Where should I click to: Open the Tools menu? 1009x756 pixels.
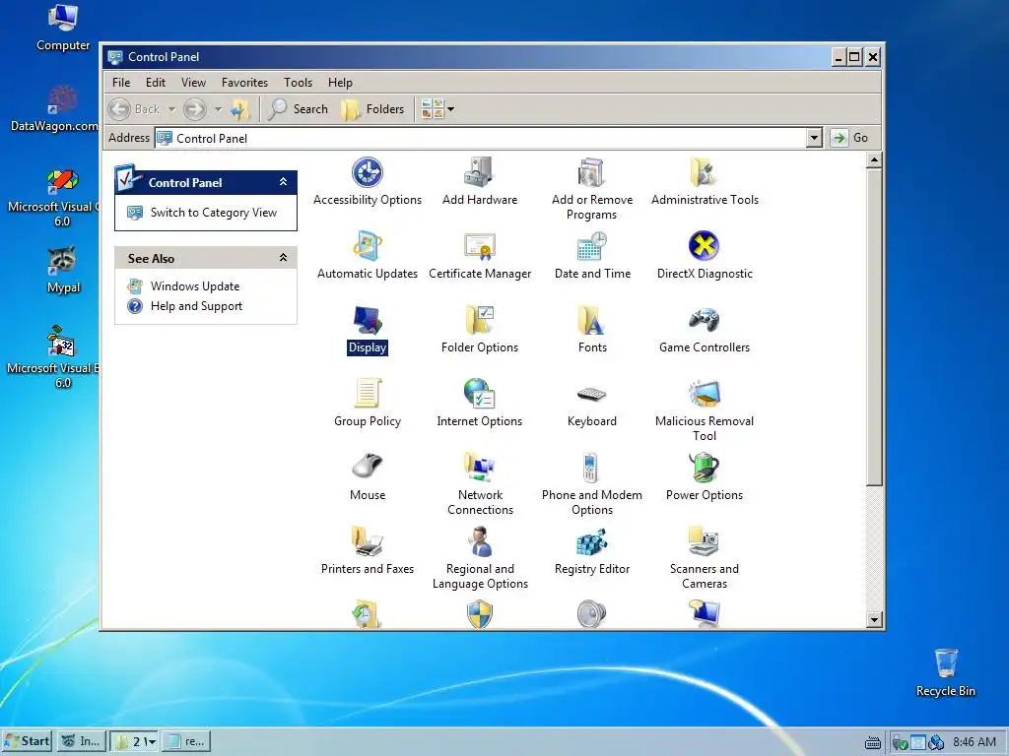pos(298,83)
